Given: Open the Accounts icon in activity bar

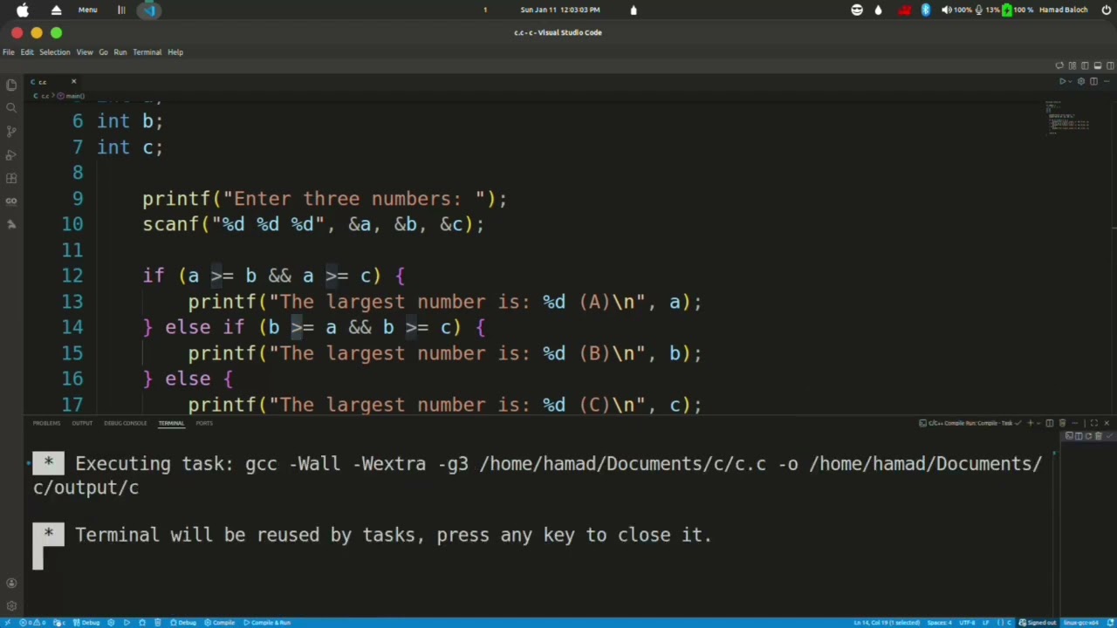Looking at the screenshot, I should 11,584.
